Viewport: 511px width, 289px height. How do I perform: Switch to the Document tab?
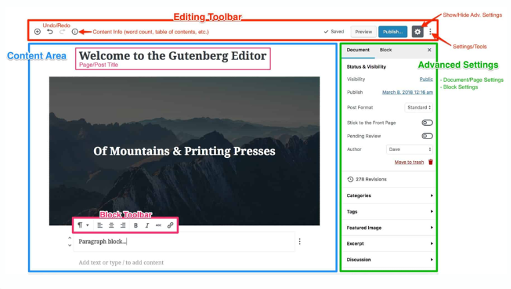358,50
